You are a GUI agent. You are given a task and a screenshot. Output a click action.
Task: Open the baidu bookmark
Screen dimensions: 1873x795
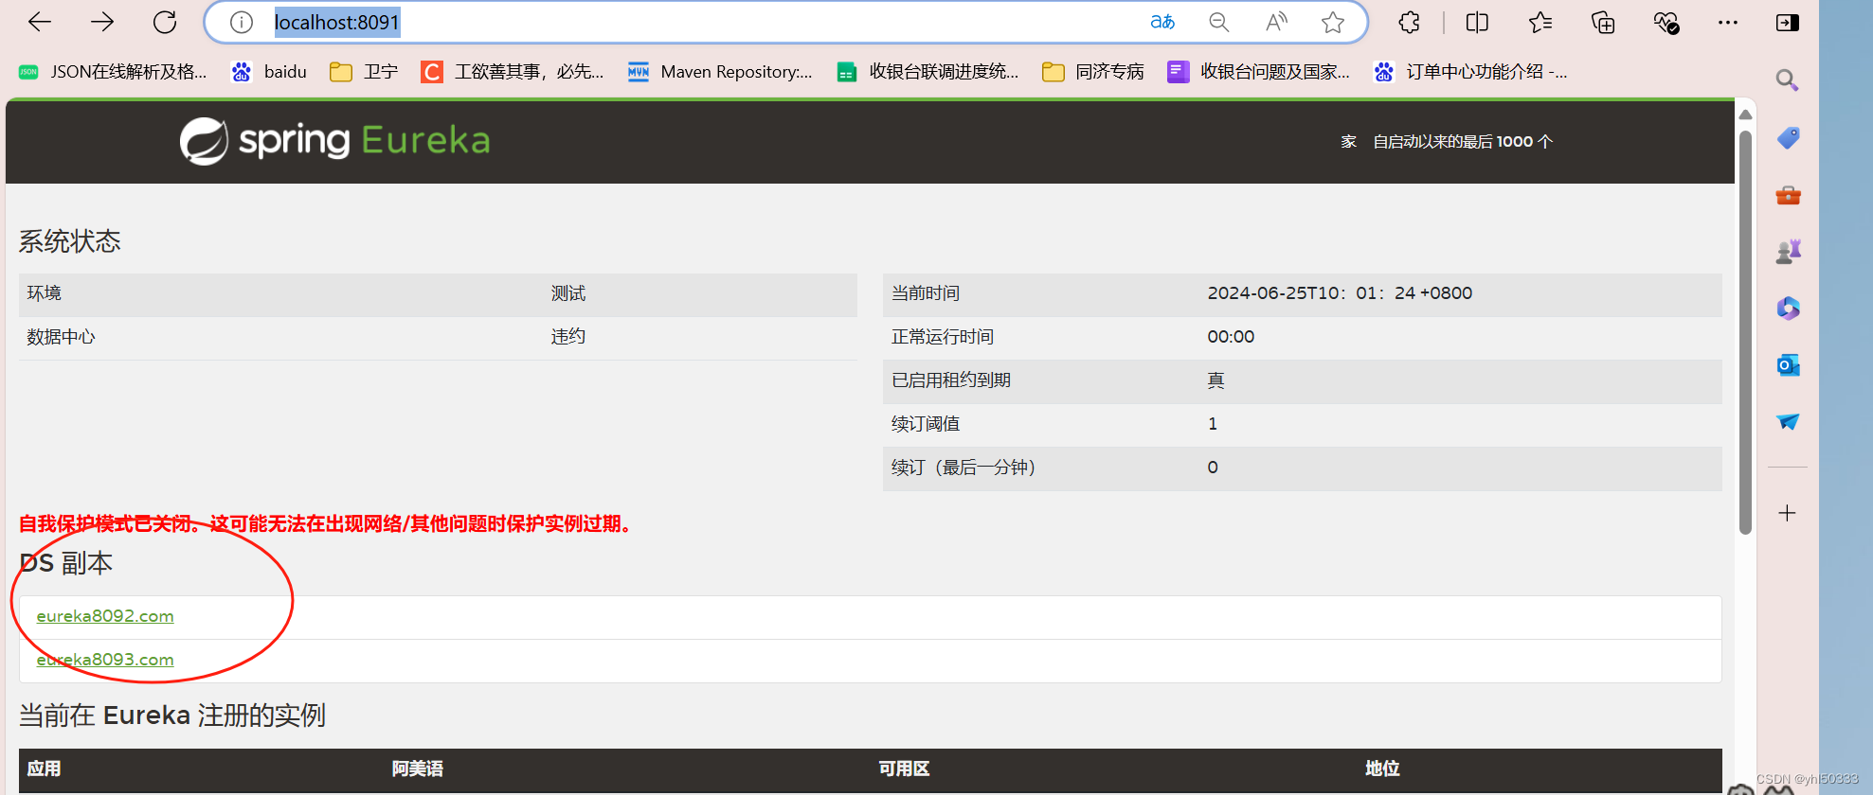(270, 72)
